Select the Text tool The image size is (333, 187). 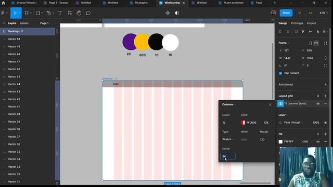pyautogui.click(x=60, y=13)
